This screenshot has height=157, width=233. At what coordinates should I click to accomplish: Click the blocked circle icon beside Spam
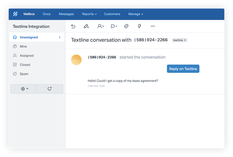pyautogui.click(x=15, y=74)
